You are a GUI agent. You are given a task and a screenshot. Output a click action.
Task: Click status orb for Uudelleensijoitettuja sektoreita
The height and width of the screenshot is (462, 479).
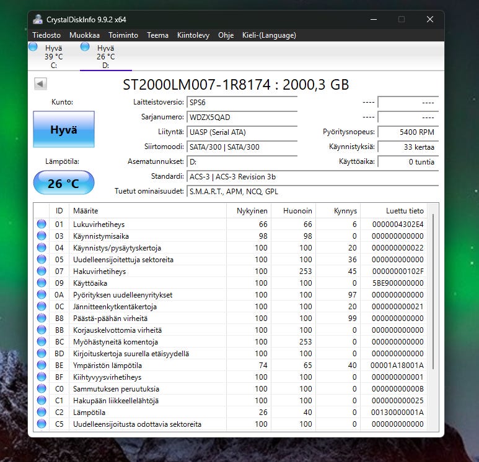[42, 259]
